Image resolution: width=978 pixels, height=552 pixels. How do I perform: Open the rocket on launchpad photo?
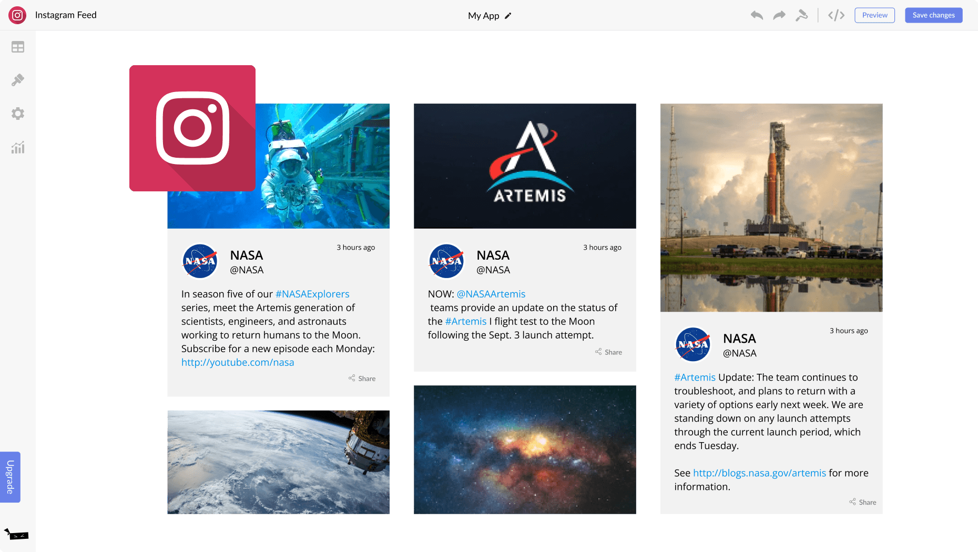[771, 207]
